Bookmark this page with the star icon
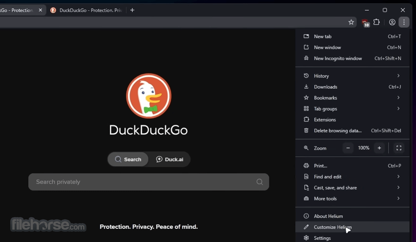The width and height of the screenshot is (416, 242). tap(351, 22)
